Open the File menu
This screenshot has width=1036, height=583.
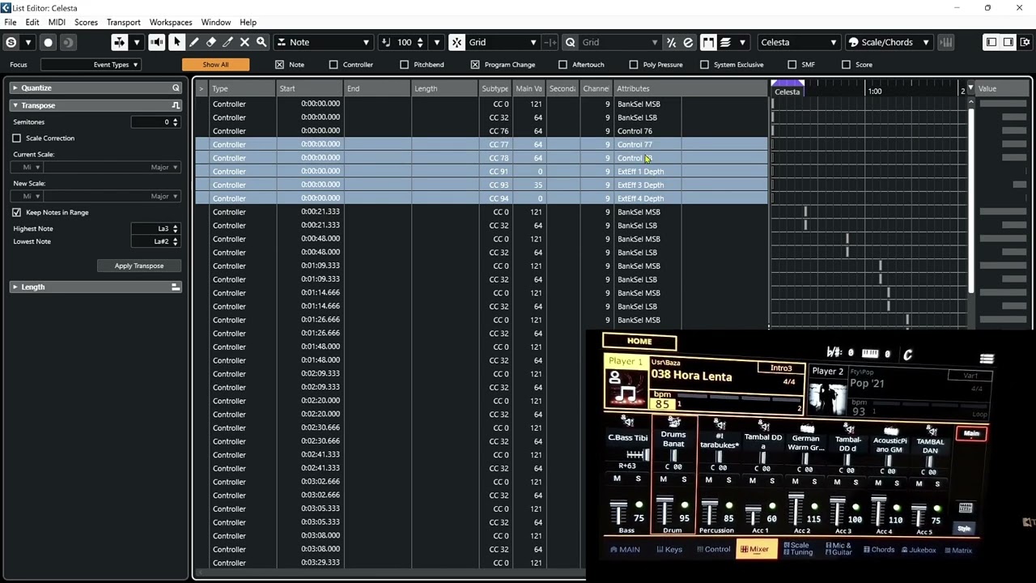(11, 22)
